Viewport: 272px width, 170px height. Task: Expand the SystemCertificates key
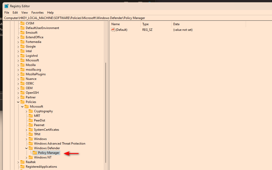pos(26,130)
